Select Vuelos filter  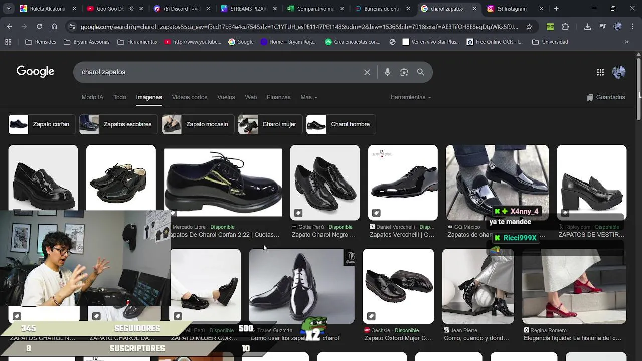[x=226, y=97]
